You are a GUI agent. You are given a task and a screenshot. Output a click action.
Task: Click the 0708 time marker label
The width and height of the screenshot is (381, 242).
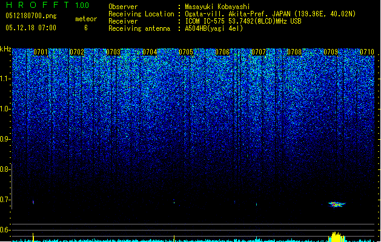pyautogui.click(x=294, y=52)
